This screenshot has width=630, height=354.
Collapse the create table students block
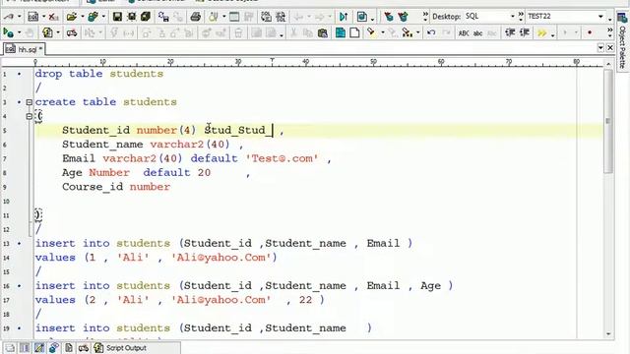pyautogui.click(x=29, y=102)
